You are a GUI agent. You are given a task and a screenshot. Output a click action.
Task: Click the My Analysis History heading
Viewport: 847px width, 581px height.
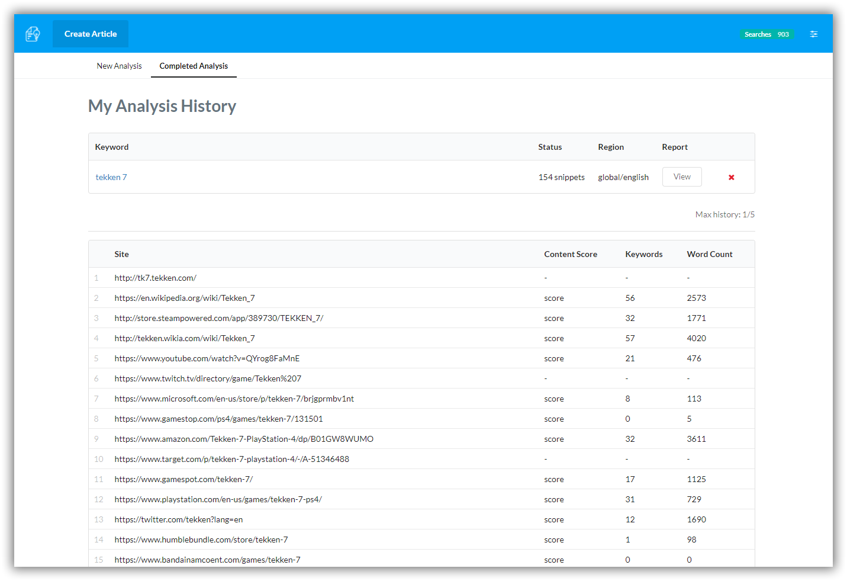162,106
